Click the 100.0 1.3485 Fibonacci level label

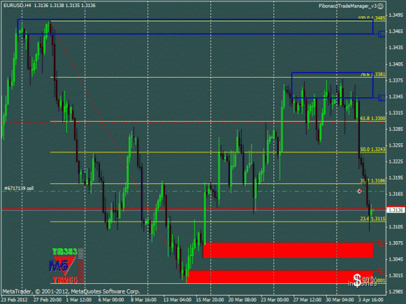[x=372, y=18]
